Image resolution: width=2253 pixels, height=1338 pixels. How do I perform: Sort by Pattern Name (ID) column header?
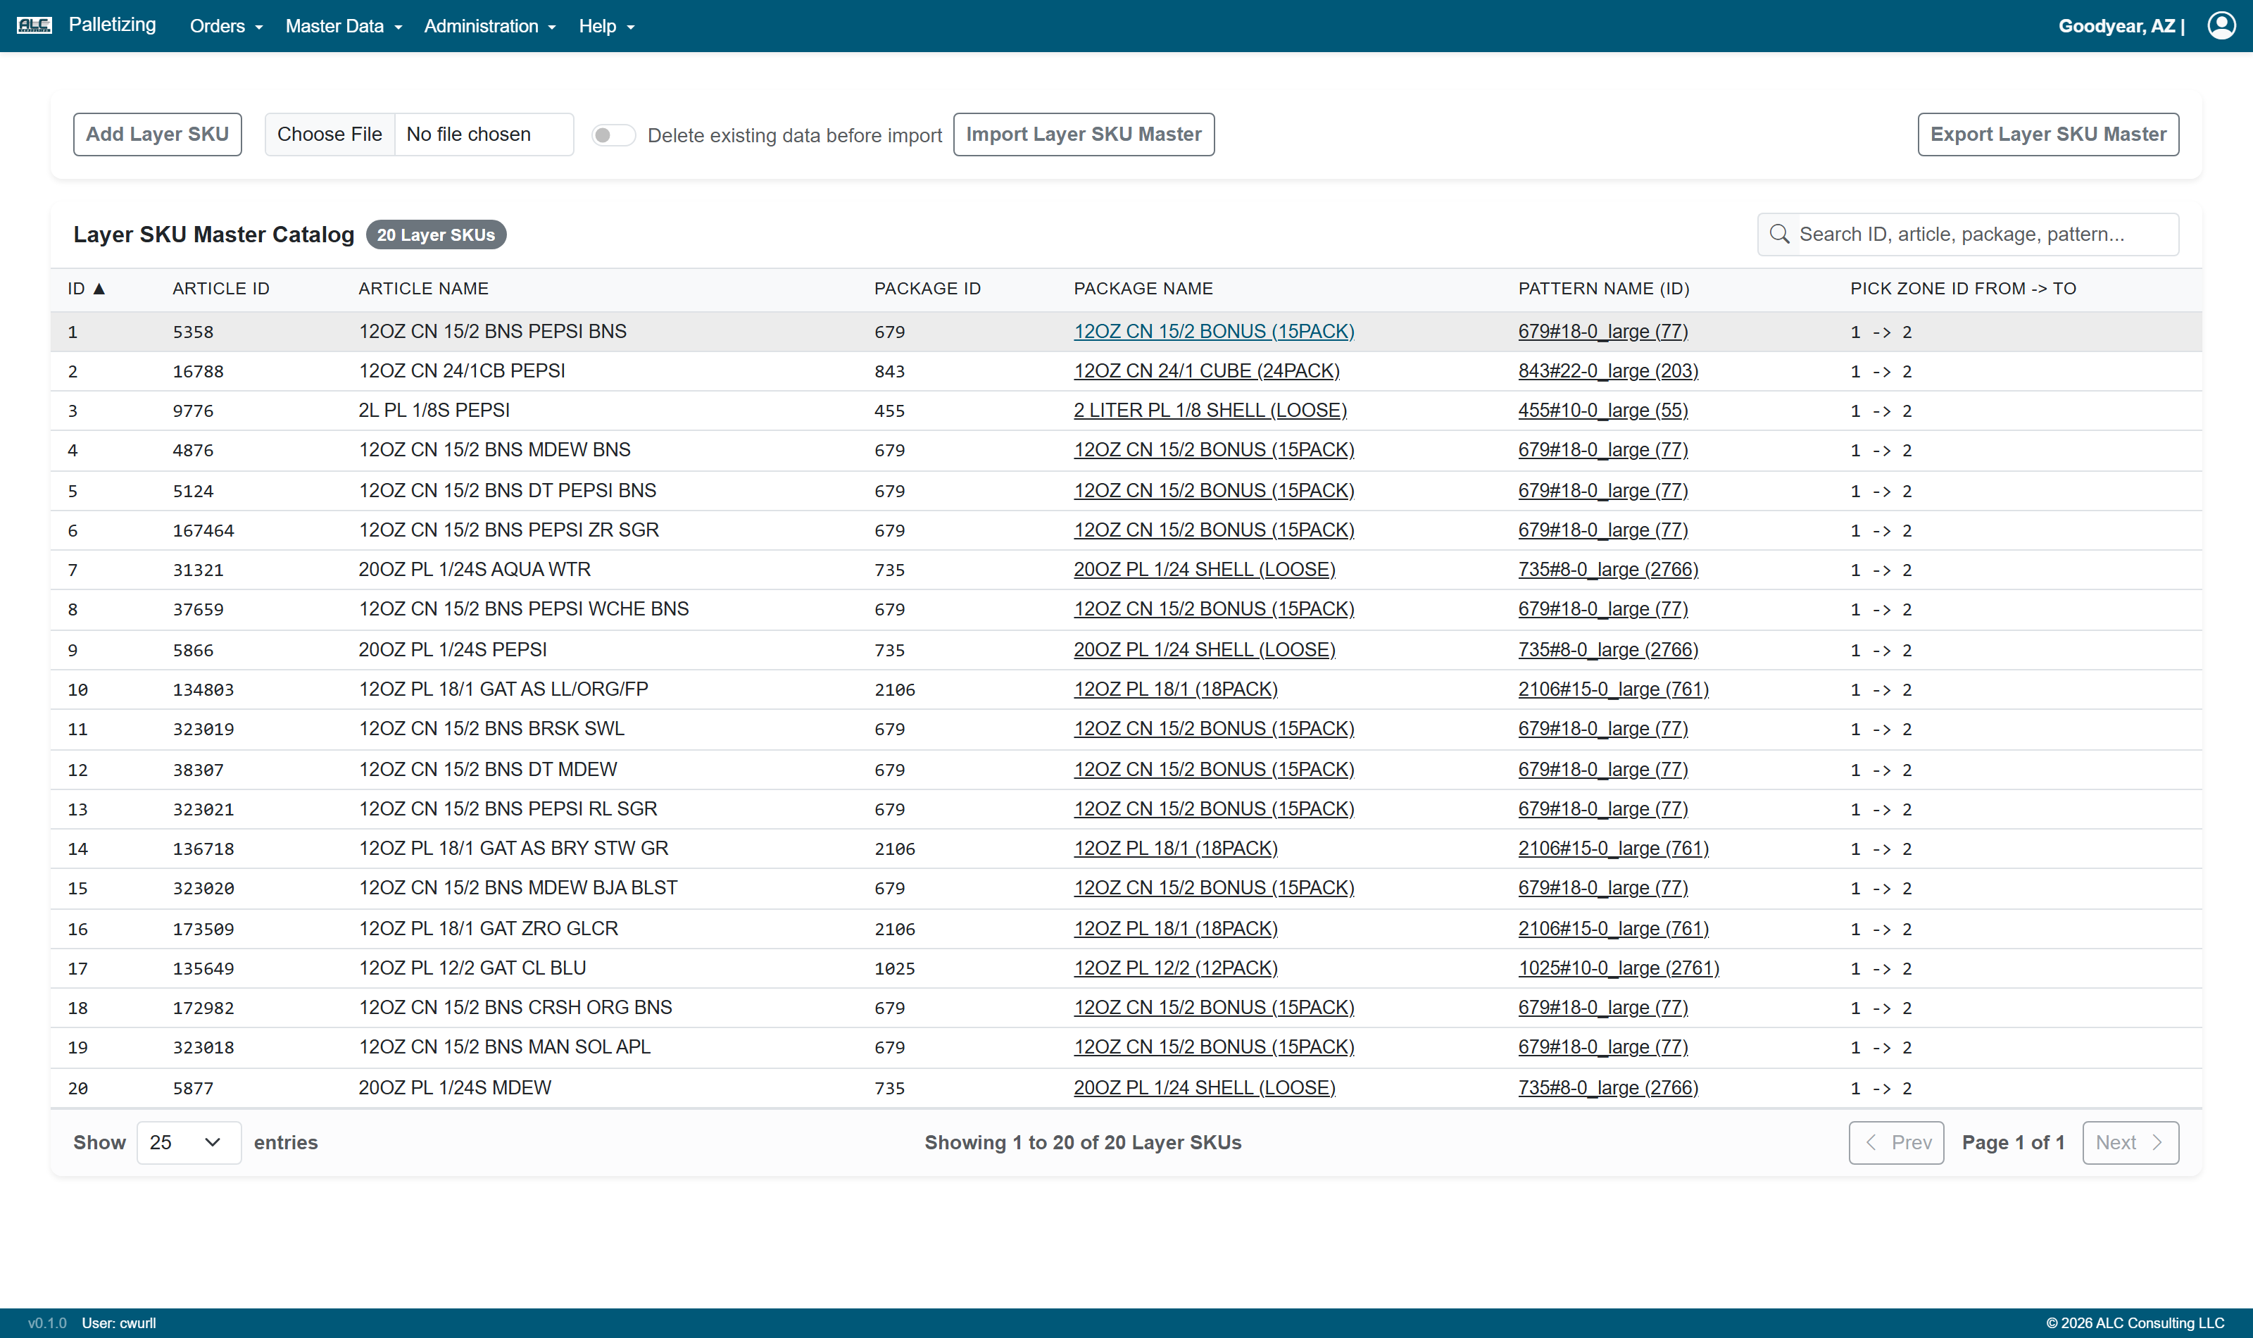coord(1603,289)
